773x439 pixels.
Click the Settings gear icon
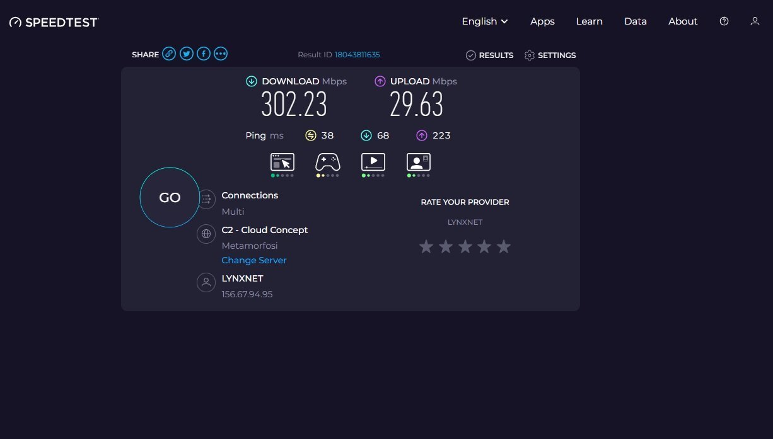[x=530, y=55]
